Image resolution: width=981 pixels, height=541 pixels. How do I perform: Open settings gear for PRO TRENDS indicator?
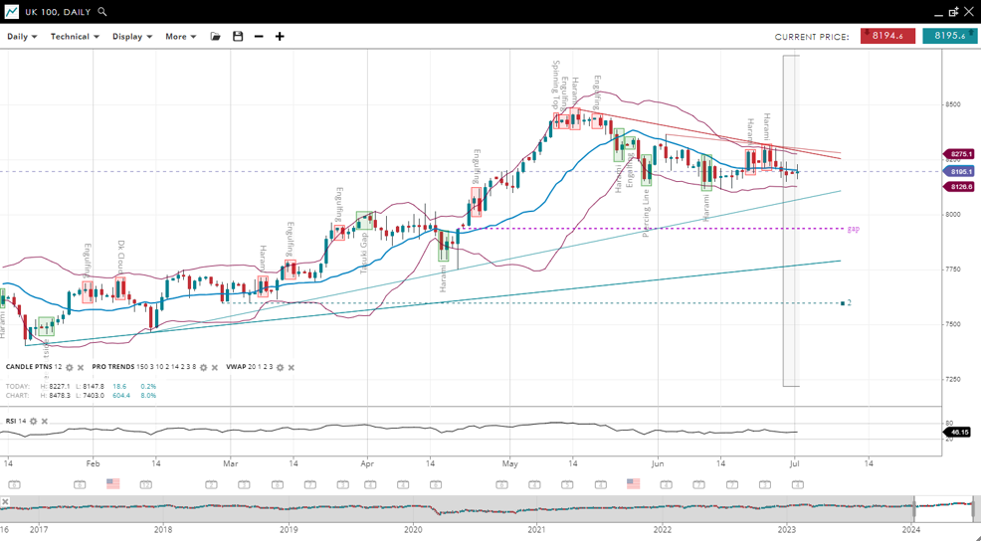tap(204, 367)
